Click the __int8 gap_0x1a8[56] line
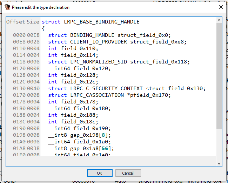 pyautogui.click(x=81, y=149)
